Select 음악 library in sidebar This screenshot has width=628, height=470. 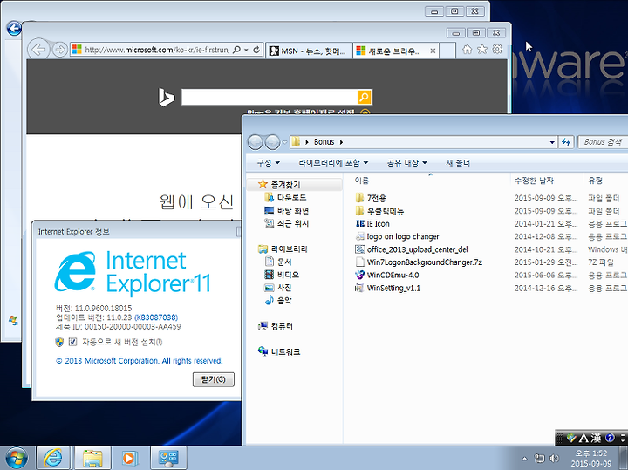[278, 300]
